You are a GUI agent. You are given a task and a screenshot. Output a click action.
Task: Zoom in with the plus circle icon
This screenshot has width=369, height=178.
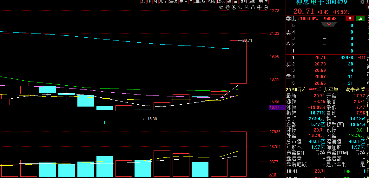tap(259, 8)
